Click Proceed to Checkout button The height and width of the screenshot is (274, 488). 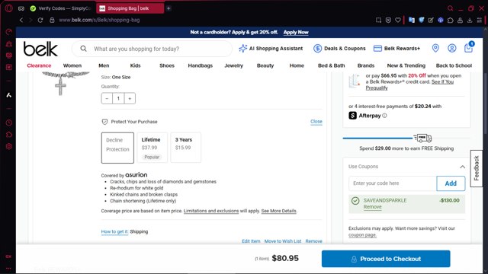[x=386, y=259]
